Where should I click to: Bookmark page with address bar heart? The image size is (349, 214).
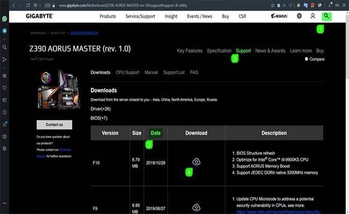pyautogui.click(x=290, y=5)
